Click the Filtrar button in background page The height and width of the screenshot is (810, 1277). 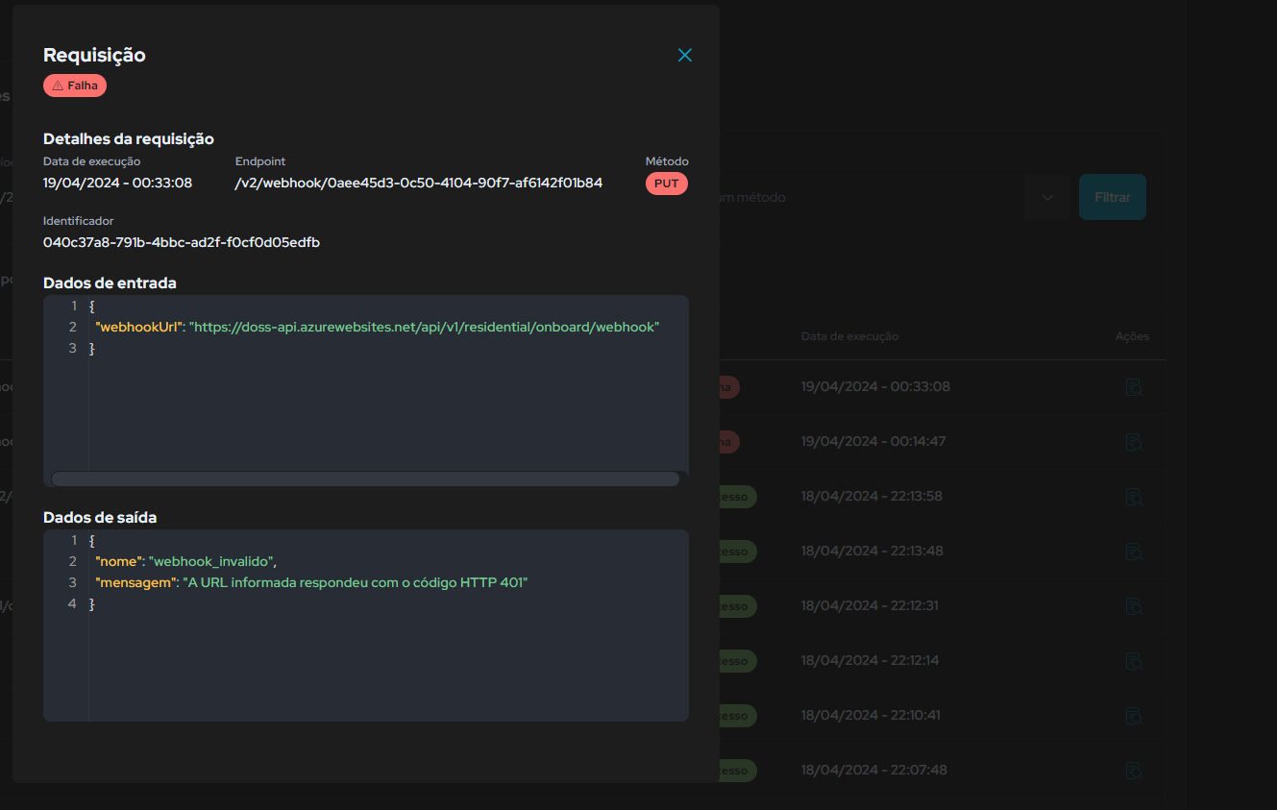point(1113,197)
